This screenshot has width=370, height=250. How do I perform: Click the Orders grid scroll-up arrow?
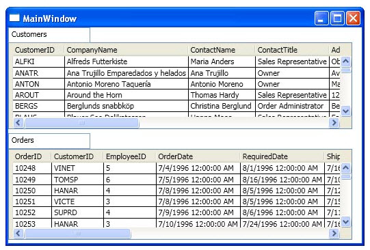tap(345, 168)
